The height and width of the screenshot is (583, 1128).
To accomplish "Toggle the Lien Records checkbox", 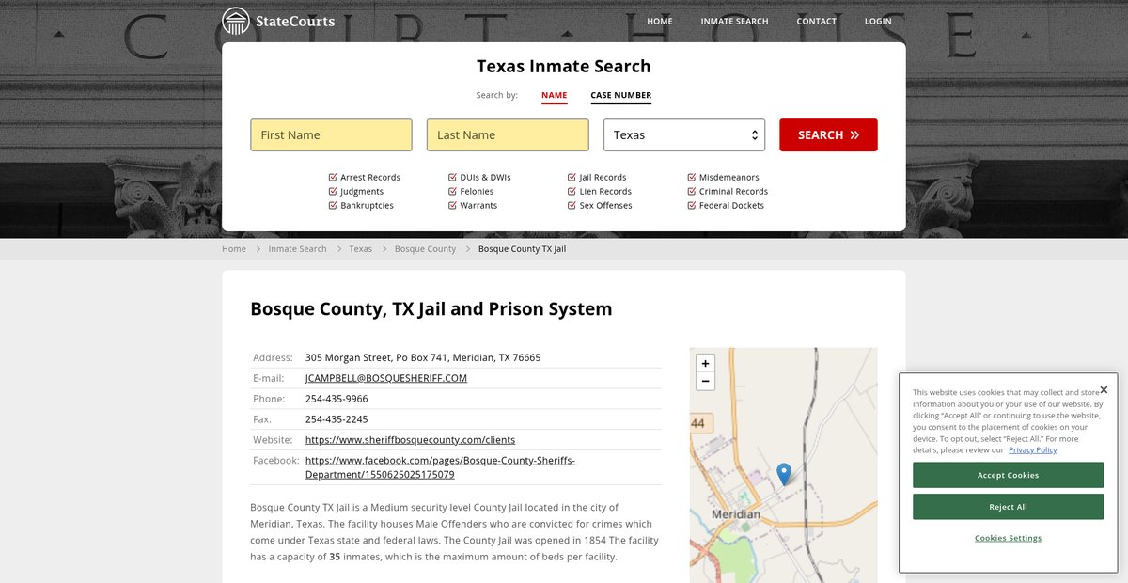I will point(572,191).
